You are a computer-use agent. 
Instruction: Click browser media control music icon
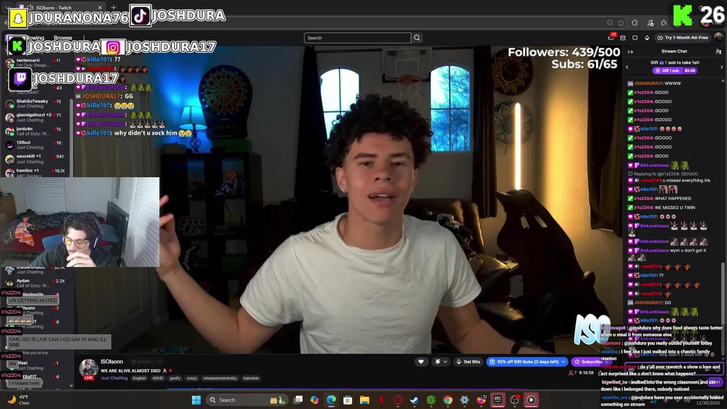650,23
